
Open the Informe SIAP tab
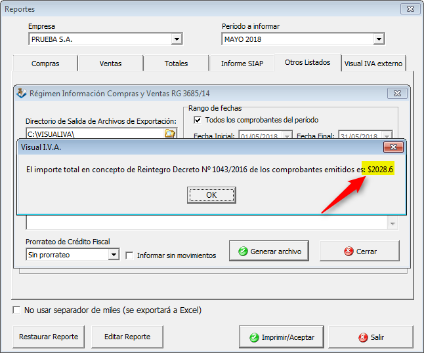pos(242,64)
